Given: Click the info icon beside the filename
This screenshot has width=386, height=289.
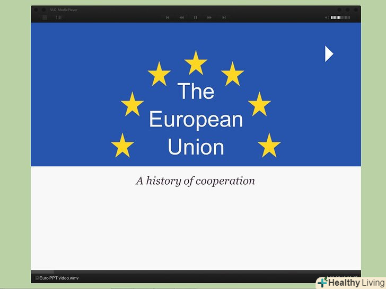Looking at the screenshot, I should pyautogui.click(x=37, y=278).
